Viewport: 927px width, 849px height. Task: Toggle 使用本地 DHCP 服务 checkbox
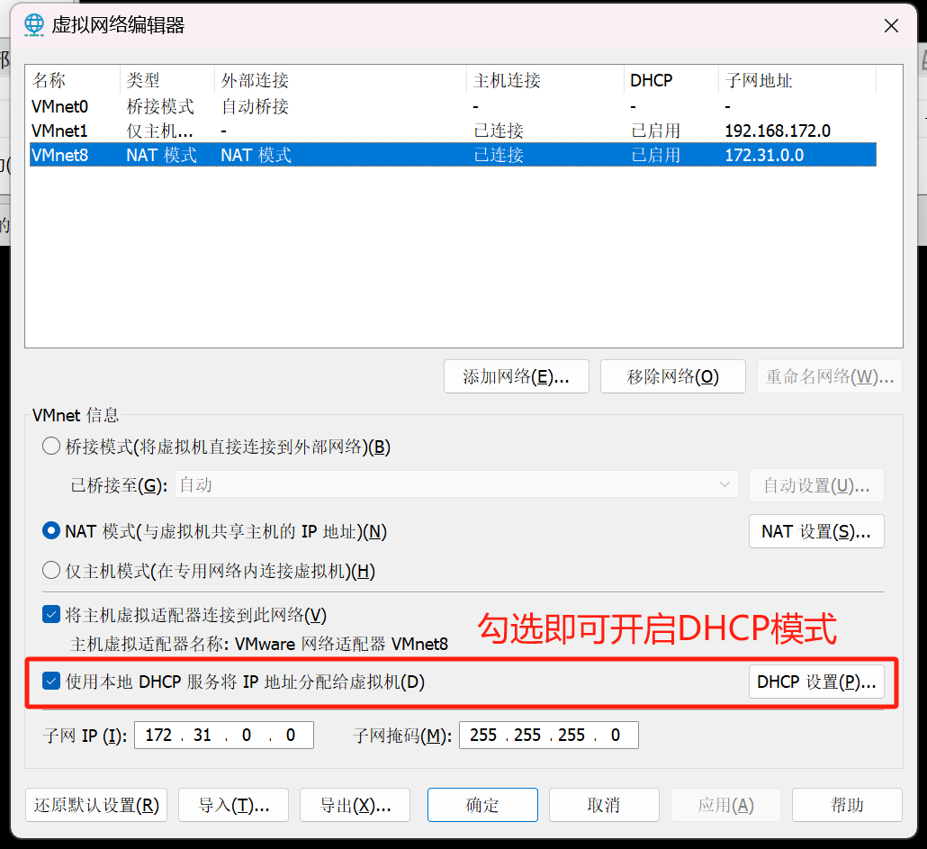click(x=51, y=682)
